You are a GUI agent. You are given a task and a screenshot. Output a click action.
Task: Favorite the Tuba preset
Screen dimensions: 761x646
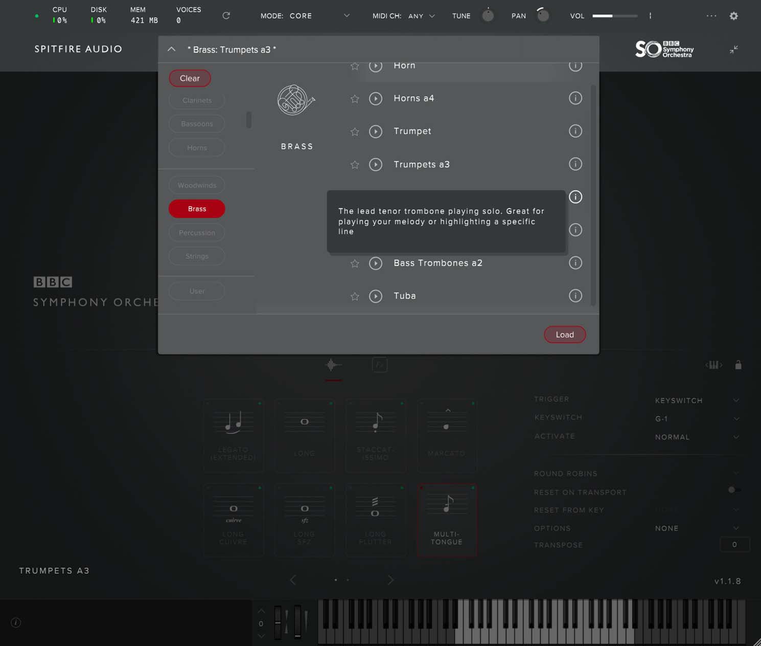coord(355,297)
